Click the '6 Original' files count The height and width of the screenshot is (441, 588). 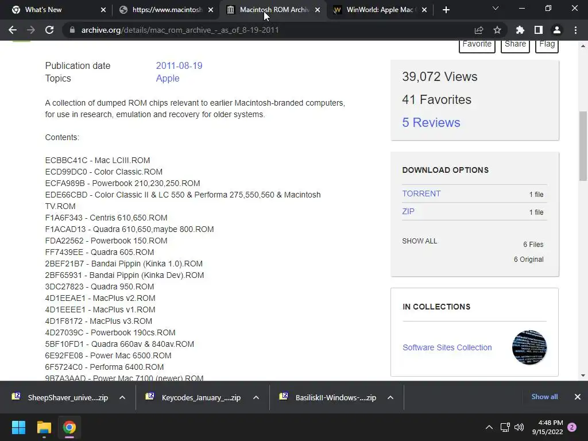(x=528, y=260)
